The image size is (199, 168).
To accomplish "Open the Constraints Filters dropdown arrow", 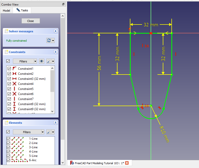I will coord(35,61).
